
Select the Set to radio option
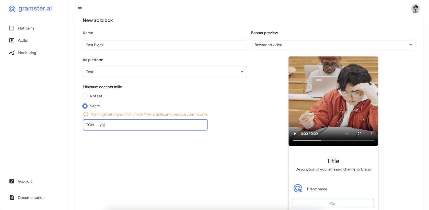point(85,106)
